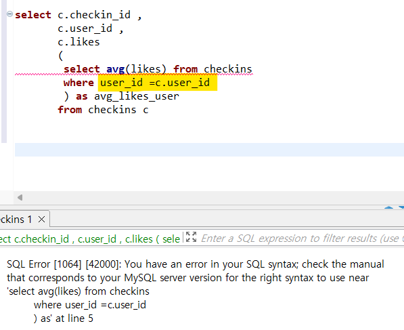
Task: Collapse the SQL statement fold marker
Action: click(x=9, y=14)
